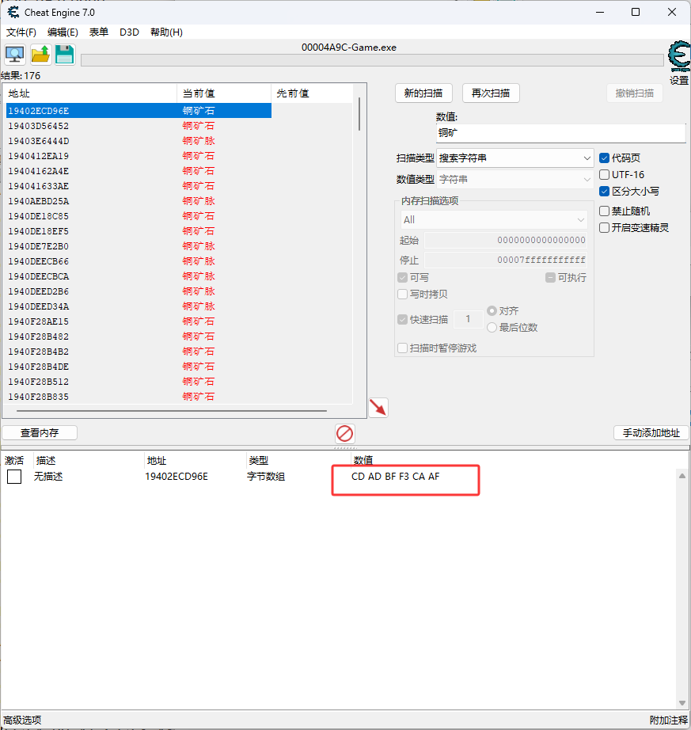Open a cheat table folder icon
The image size is (691, 730).
[40, 55]
